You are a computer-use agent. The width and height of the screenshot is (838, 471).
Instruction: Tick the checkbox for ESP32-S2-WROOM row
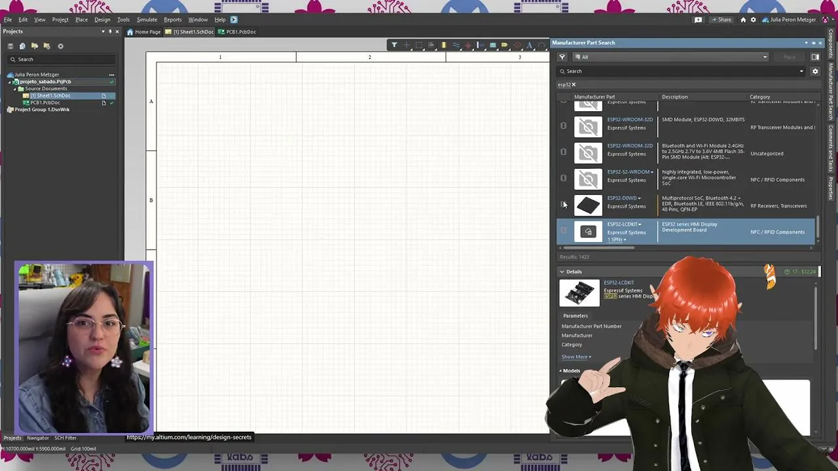point(563,178)
